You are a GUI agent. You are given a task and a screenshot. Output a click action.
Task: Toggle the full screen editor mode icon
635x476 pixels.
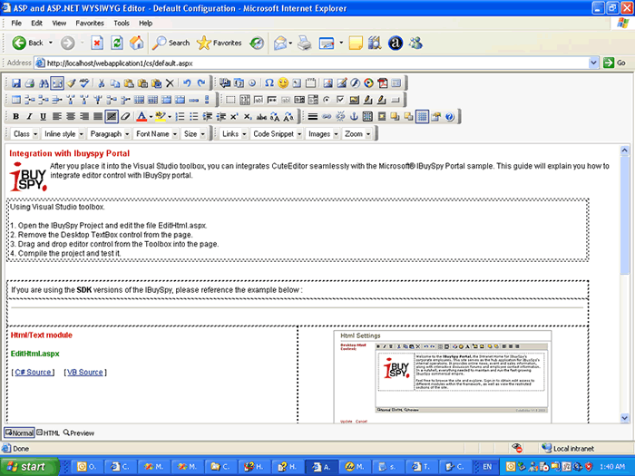pyautogui.click(x=57, y=83)
